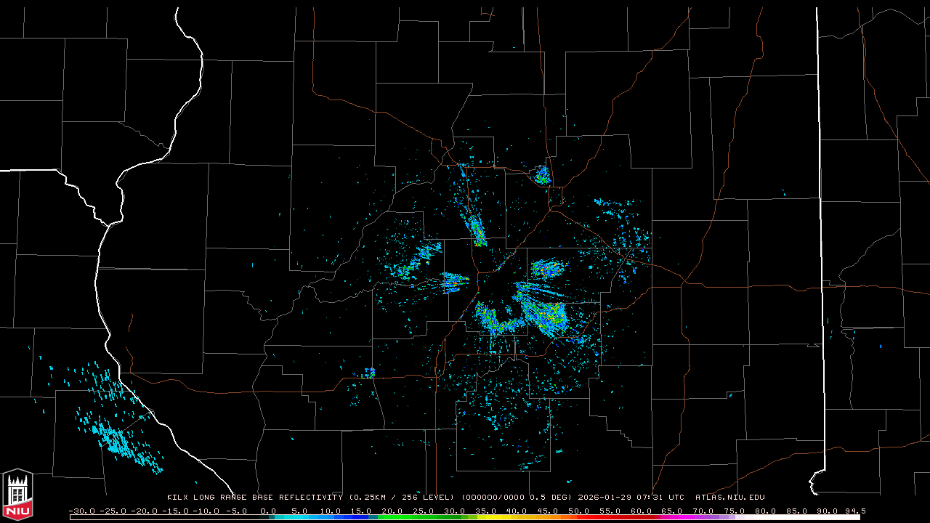Click the 5.0 dBZ cyan color on scale
The image size is (930, 523).
[x=299, y=517]
